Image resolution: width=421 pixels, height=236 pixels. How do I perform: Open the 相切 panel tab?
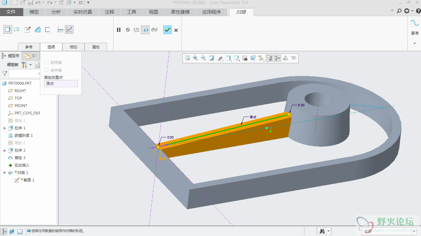point(74,47)
